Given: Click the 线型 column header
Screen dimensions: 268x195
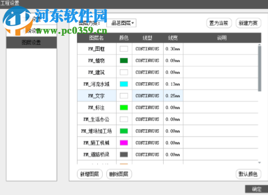Looking at the screenshot, I should pyautogui.click(x=148, y=38).
